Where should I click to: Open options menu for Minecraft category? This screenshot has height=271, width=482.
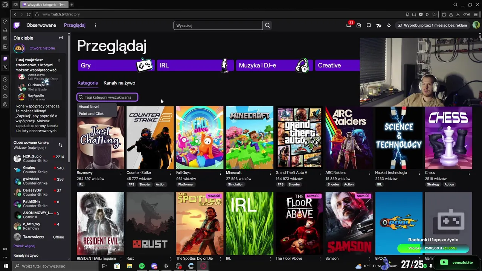(270, 173)
